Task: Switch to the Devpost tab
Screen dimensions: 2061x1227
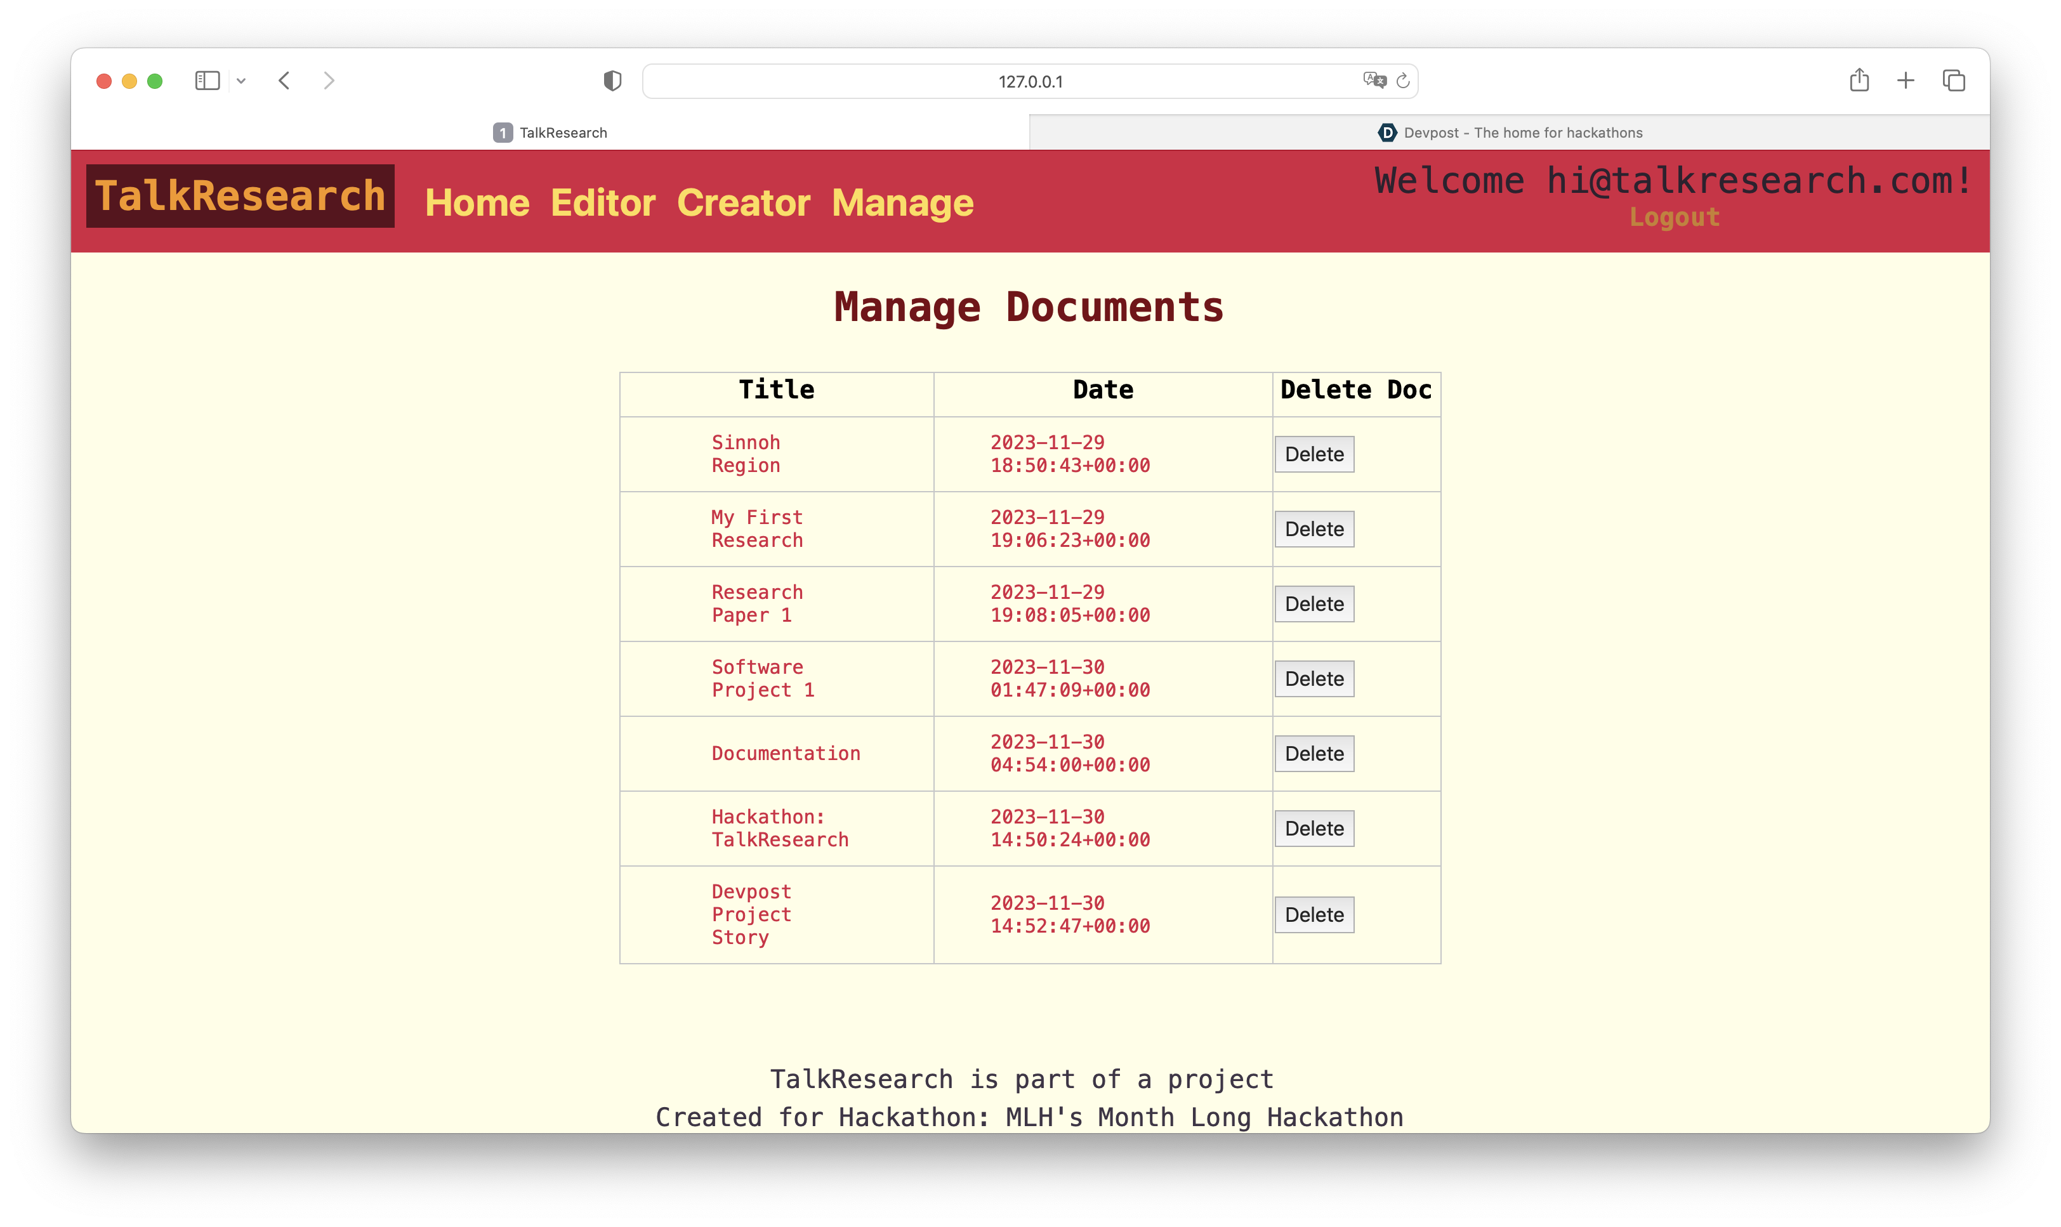Action: (1509, 133)
